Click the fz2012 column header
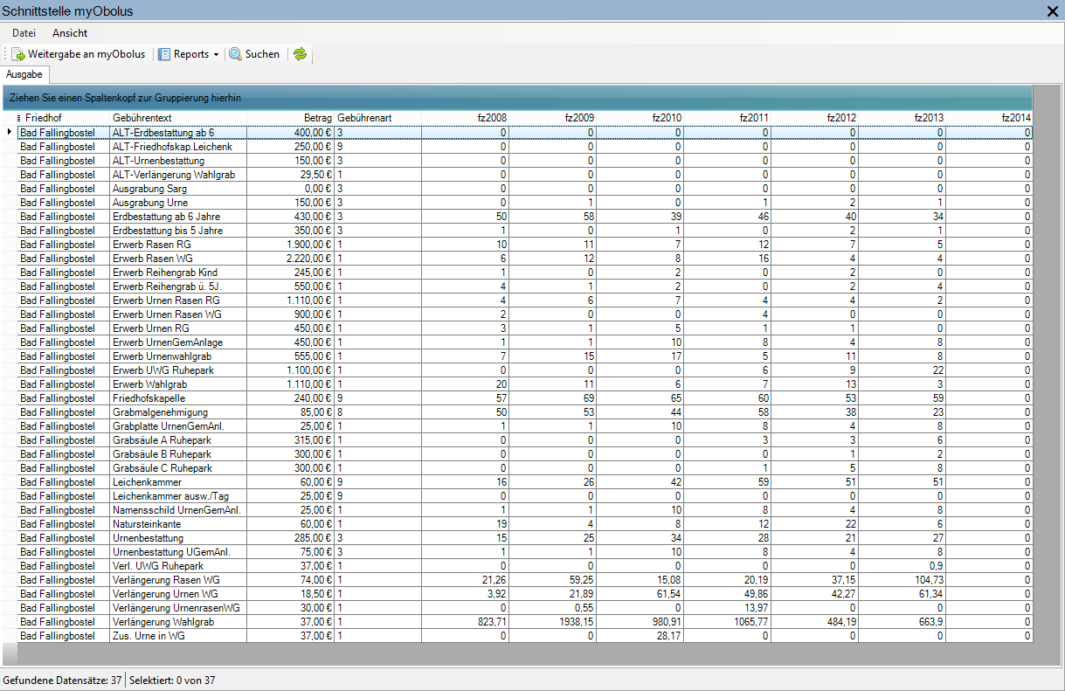The width and height of the screenshot is (1065, 691). [814, 118]
